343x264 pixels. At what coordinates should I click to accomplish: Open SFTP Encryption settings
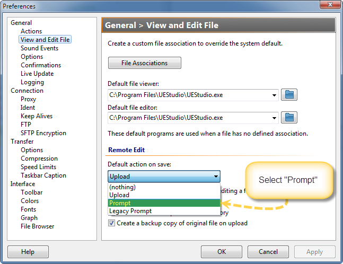click(x=43, y=133)
